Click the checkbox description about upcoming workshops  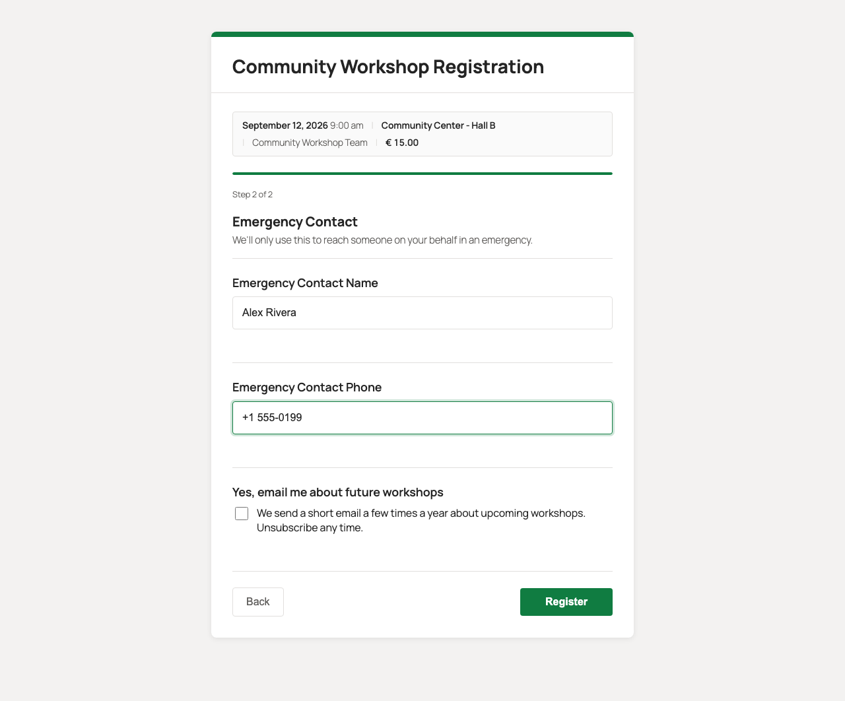(421, 521)
